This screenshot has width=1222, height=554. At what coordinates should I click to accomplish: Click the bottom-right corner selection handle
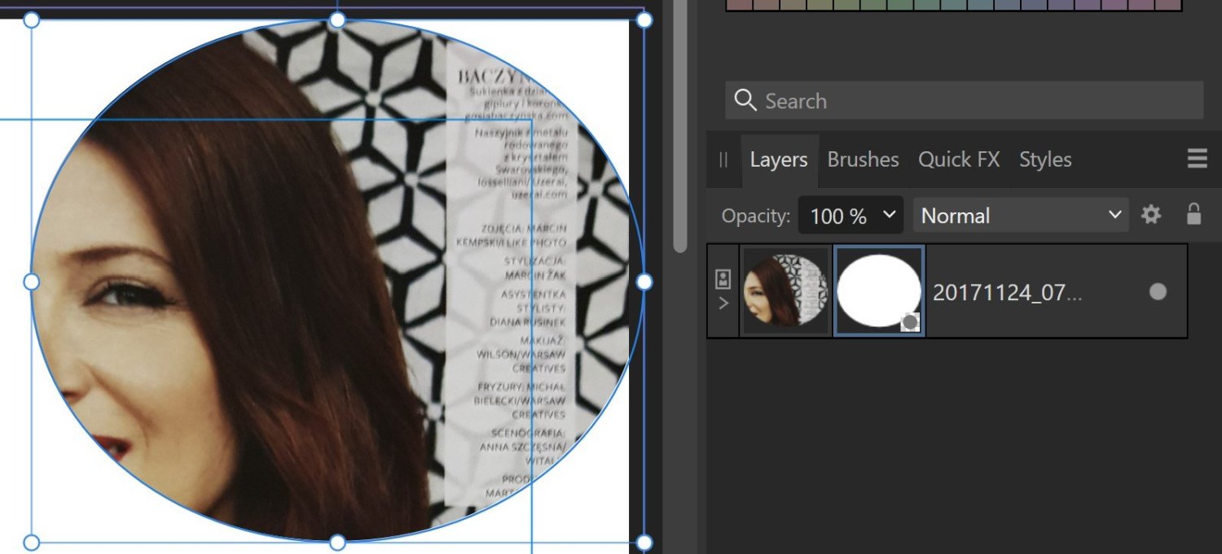pyautogui.click(x=644, y=542)
